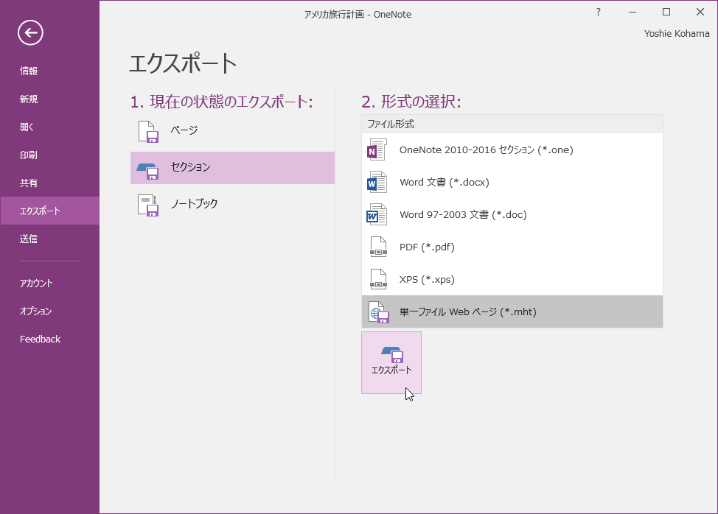Viewport: 718px width, 514px height.
Task: Click the mht web page icon
Action: pos(379,312)
